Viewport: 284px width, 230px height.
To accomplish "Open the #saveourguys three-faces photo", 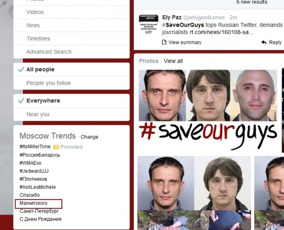I will click(x=208, y=110).
